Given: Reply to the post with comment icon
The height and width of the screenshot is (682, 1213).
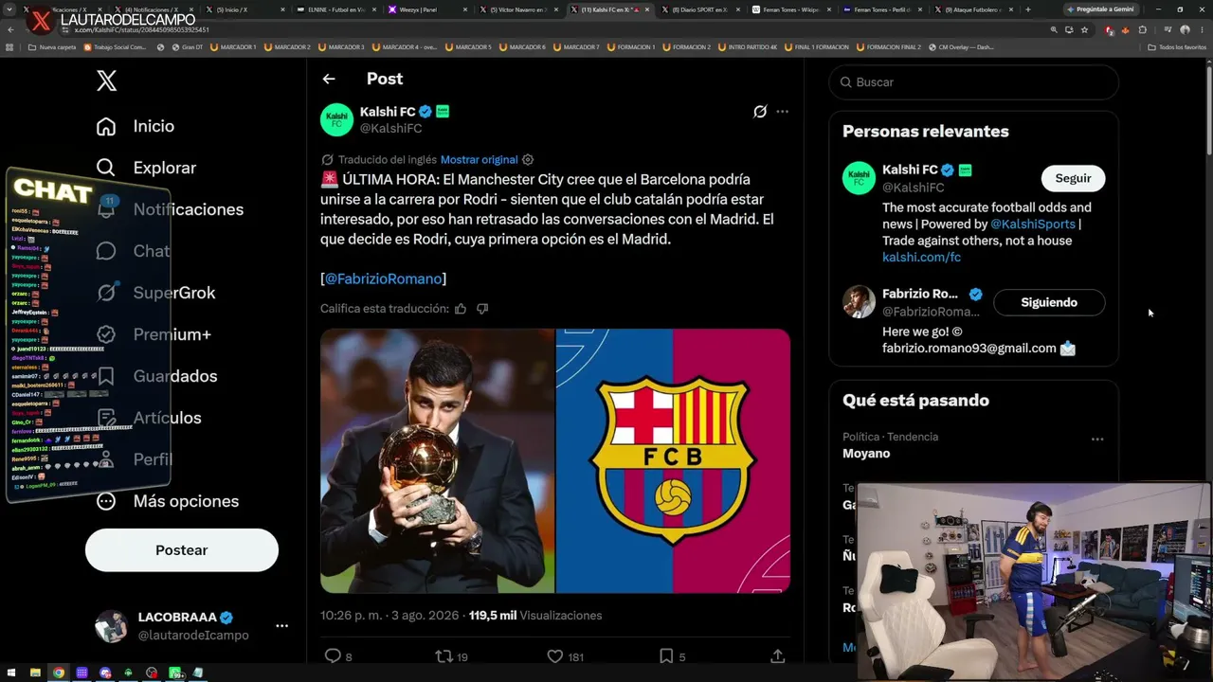Looking at the screenshot, I should [x=333, y=655].
